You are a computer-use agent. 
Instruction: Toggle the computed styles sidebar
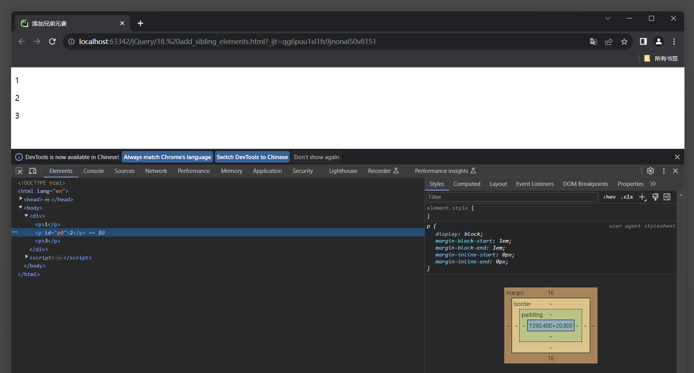click(x=667, y=197)
